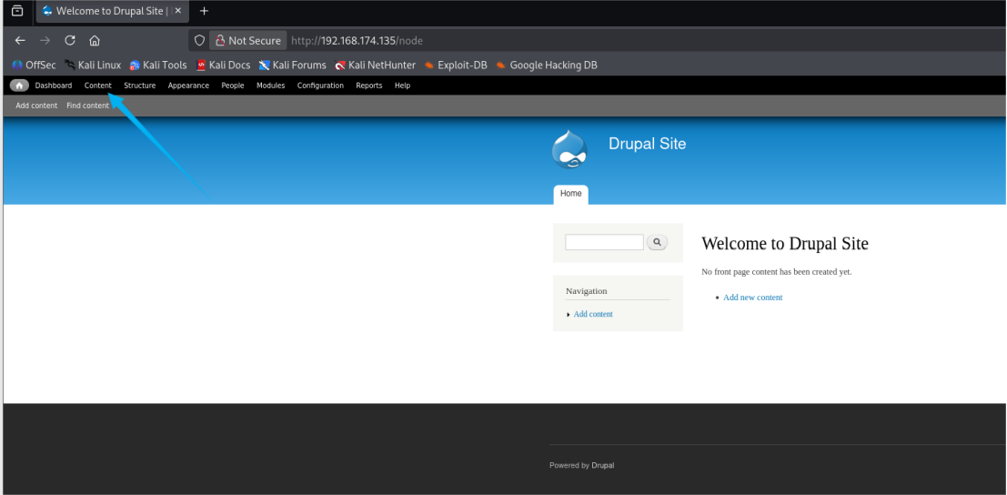
Task: Click the Drupal link in footer
Action: coord(602,466)
